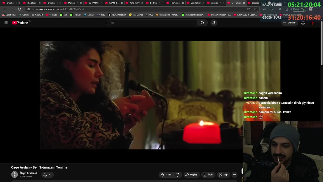The height and width of the screenshot is (182, 323).
Task: Click the Paylaş share button
Action: (191, 175)
